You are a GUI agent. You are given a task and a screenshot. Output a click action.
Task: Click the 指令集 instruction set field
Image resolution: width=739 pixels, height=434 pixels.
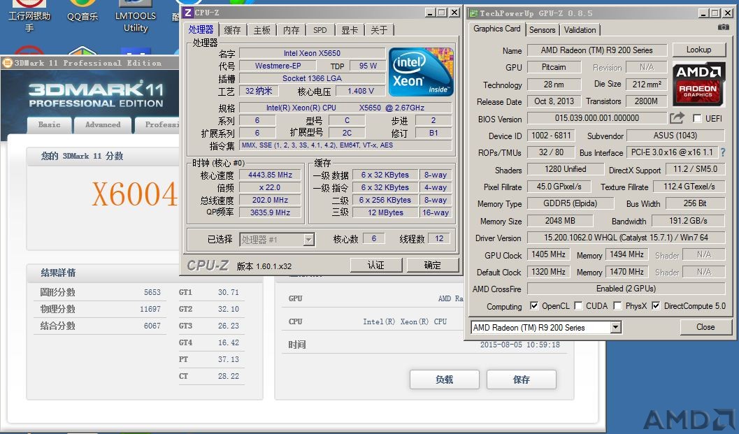345,145
